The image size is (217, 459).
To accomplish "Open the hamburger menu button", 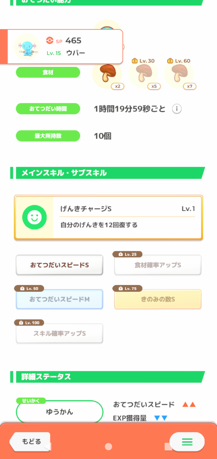I will (187, 442).
